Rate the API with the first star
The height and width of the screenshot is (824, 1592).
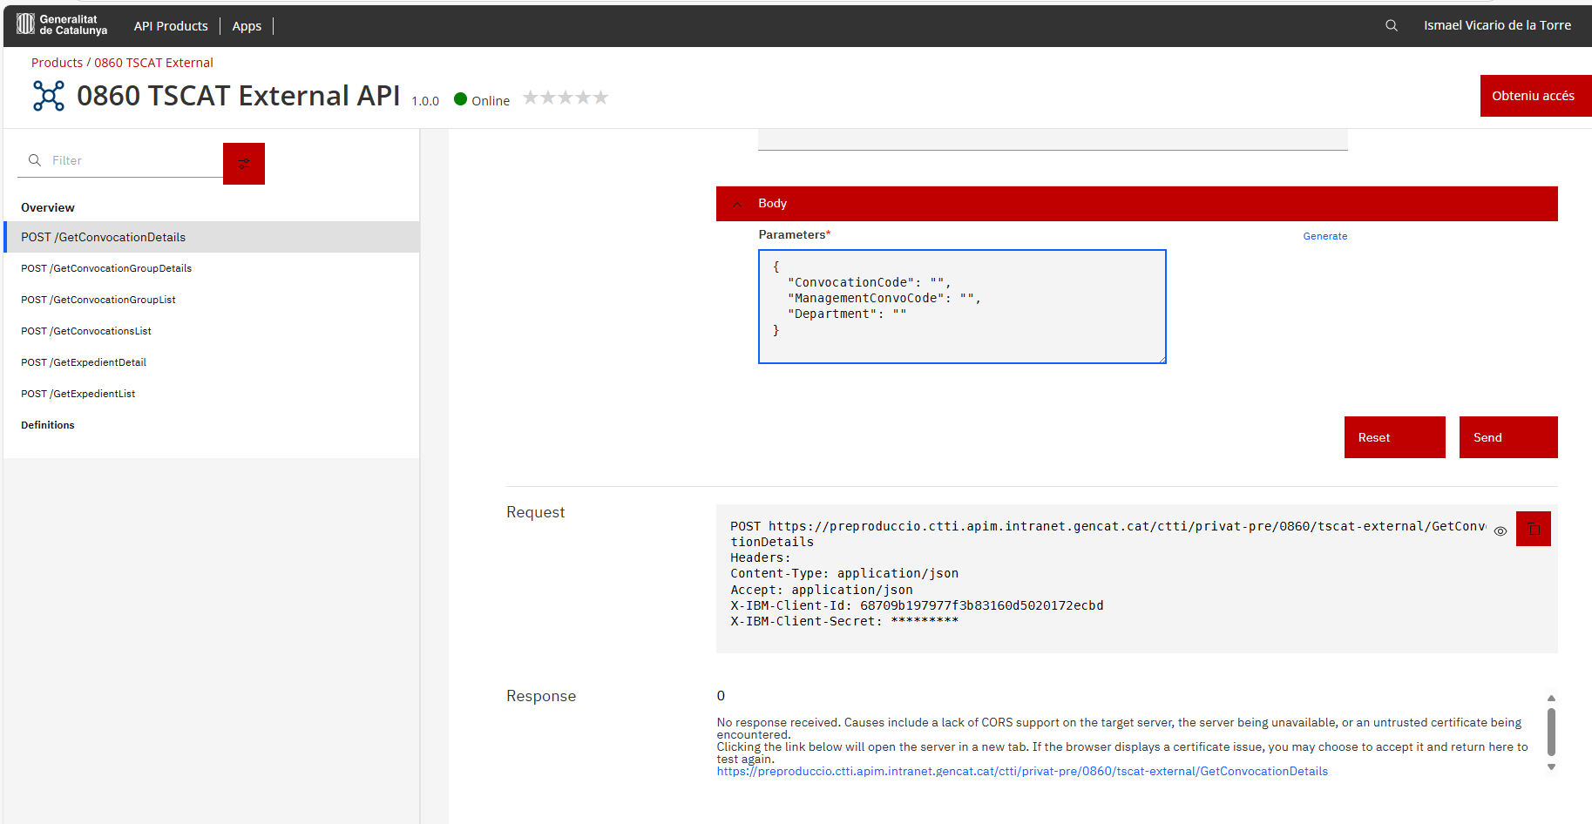[x=531, y=98]
